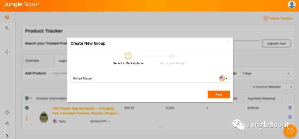Click the Next button in the dialog
The width and height of the screenshot is (299, 139).
[218, 94]
